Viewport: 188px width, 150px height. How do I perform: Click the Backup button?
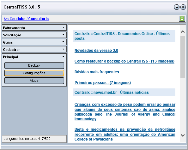(x=34, y=65)
